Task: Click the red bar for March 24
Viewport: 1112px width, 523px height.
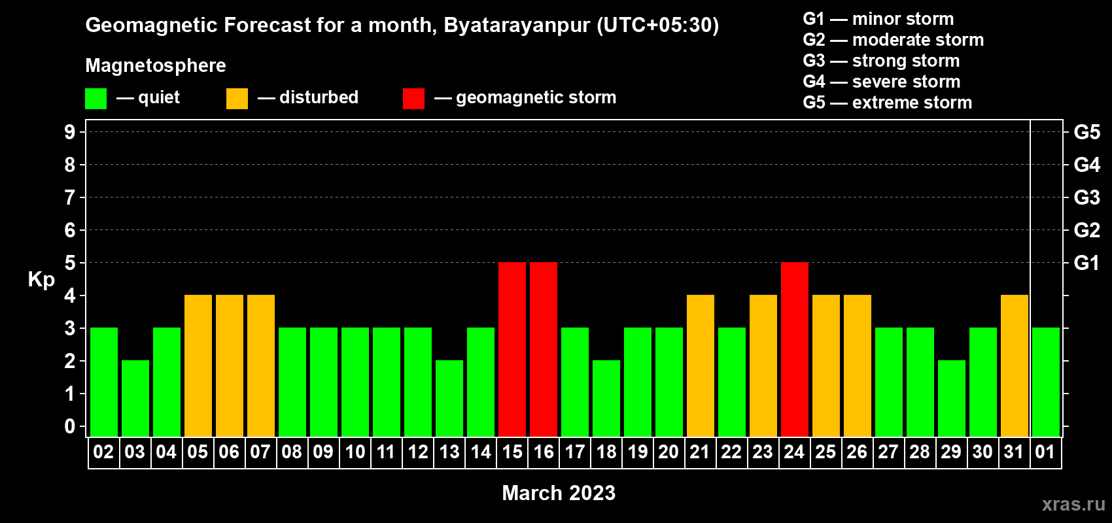Action: (795, 349)
